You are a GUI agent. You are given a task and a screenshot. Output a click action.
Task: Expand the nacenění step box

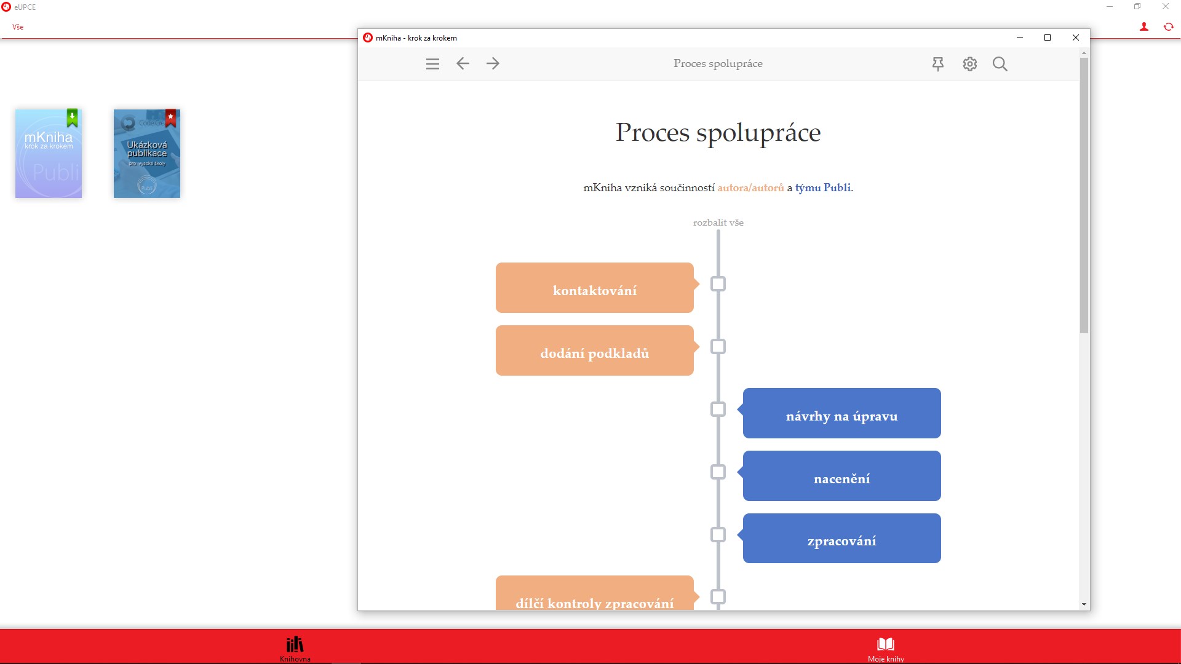point(841,476)
